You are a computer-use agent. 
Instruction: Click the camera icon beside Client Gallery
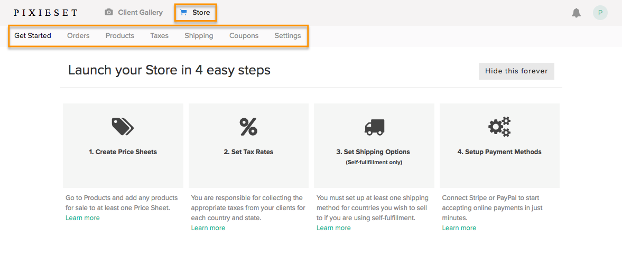coord(109,12)
